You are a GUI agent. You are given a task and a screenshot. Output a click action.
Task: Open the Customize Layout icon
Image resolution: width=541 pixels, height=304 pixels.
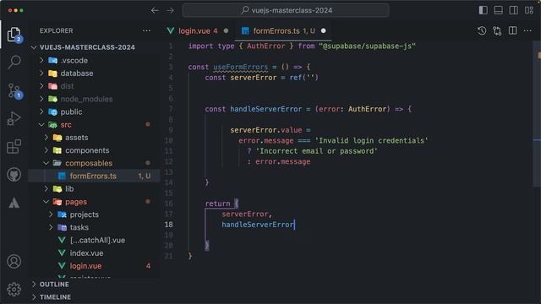pyautogui.click(x=529, y=10)
